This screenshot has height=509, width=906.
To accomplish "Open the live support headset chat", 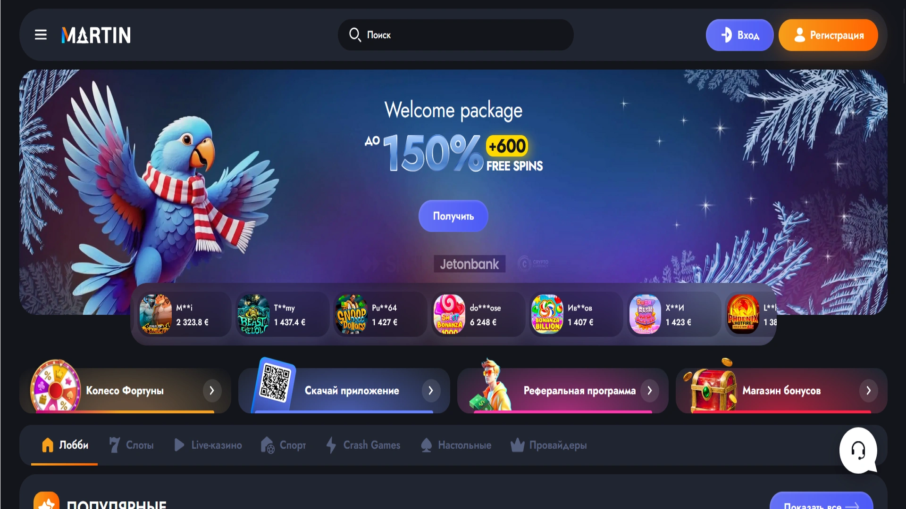I will [x=858, y=450].
